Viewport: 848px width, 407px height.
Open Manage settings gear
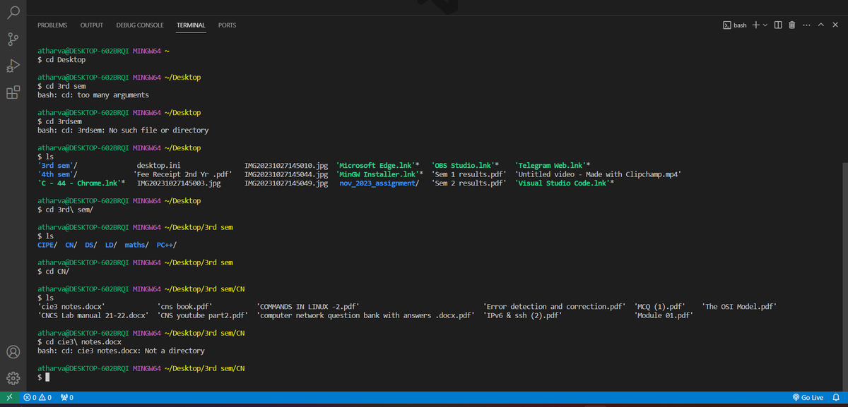click(13, 378)
